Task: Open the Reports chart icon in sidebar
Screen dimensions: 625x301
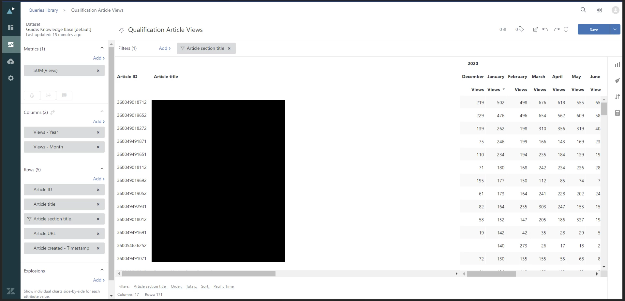Action: click(x=11, y=44)
